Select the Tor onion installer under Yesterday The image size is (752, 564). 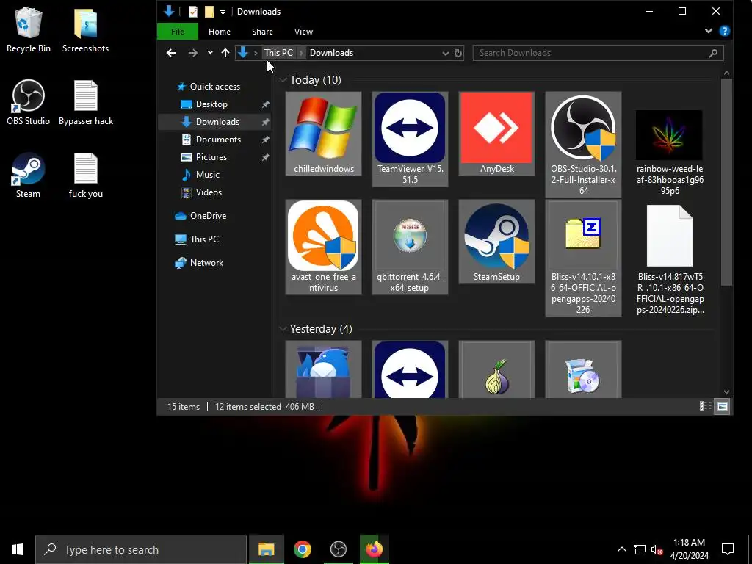point(496,369)
